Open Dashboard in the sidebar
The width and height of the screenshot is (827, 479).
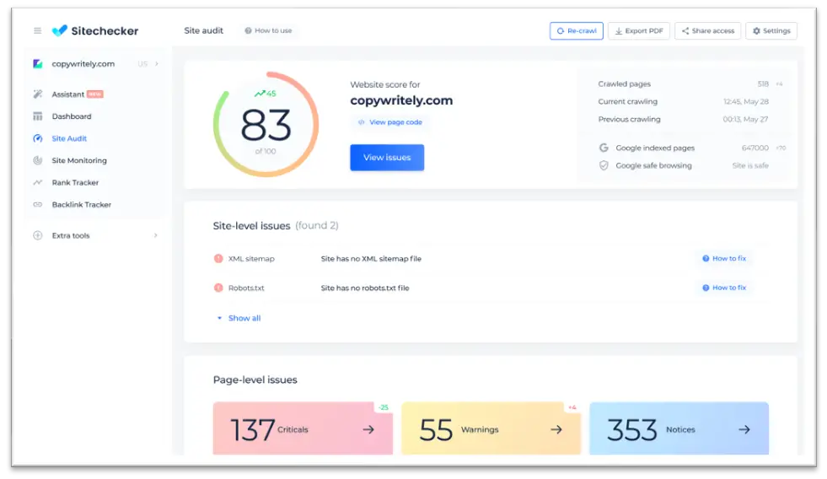coord(72,116)
